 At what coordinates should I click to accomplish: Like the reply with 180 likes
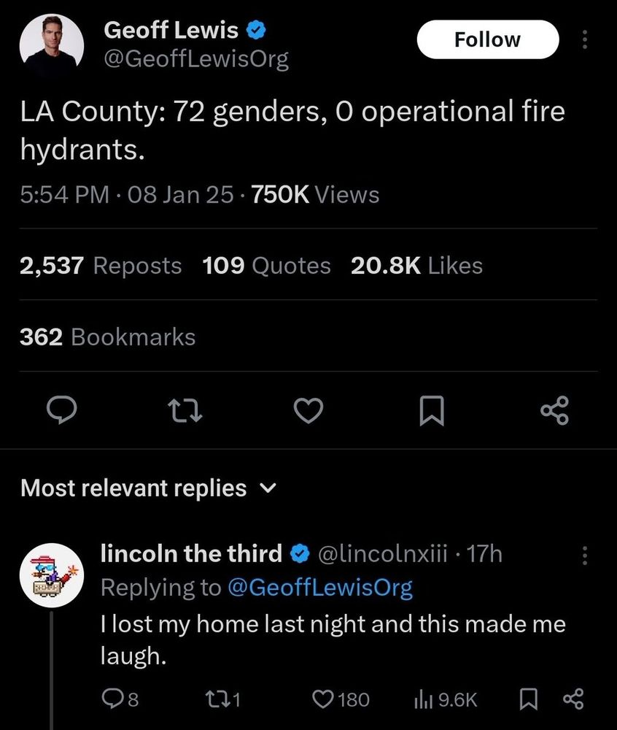(x=341, y=699)
